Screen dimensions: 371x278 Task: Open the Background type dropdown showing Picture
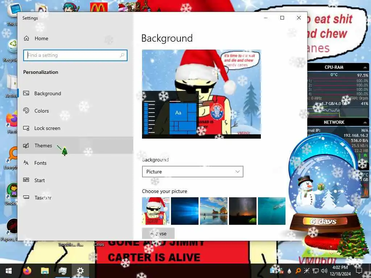pos(193,172)
